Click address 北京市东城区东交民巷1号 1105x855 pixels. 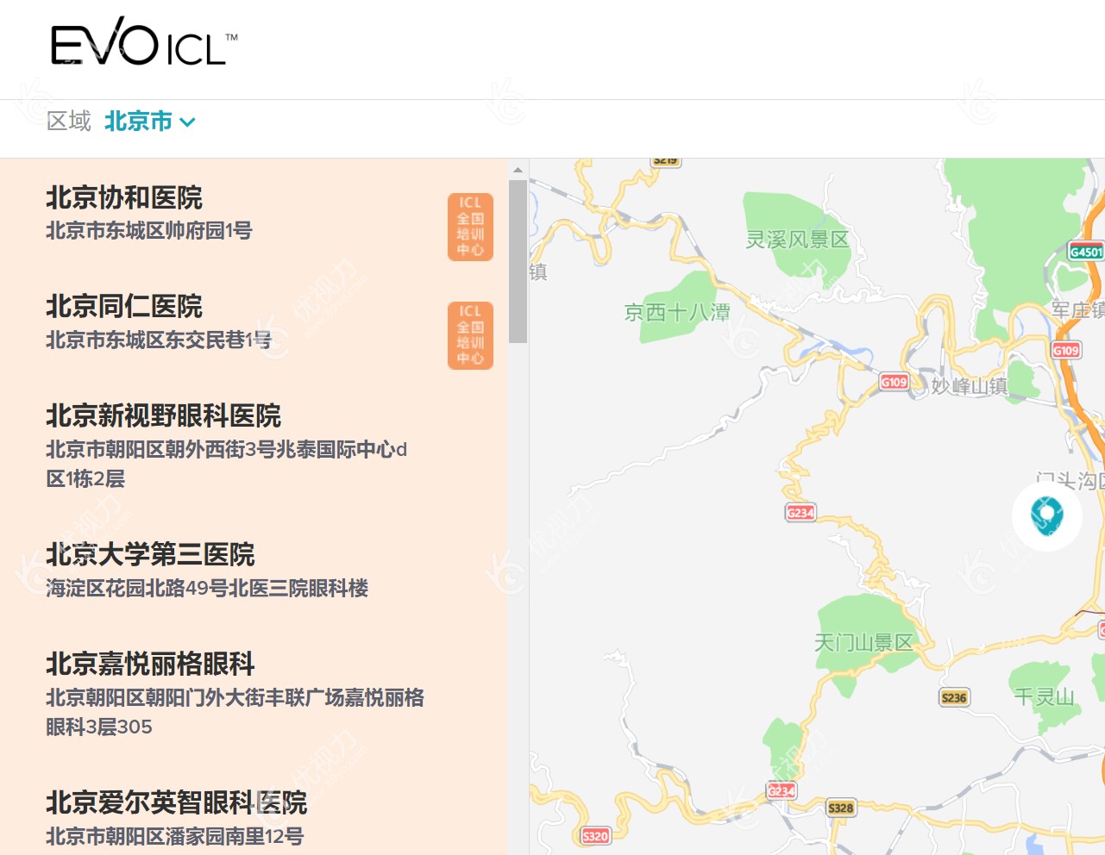(159, 340)
